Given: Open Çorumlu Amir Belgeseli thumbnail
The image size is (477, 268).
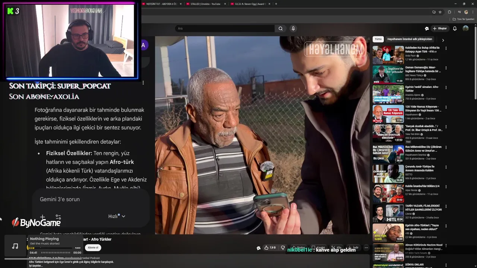Looking at the screenshot, I should point(388,173).
